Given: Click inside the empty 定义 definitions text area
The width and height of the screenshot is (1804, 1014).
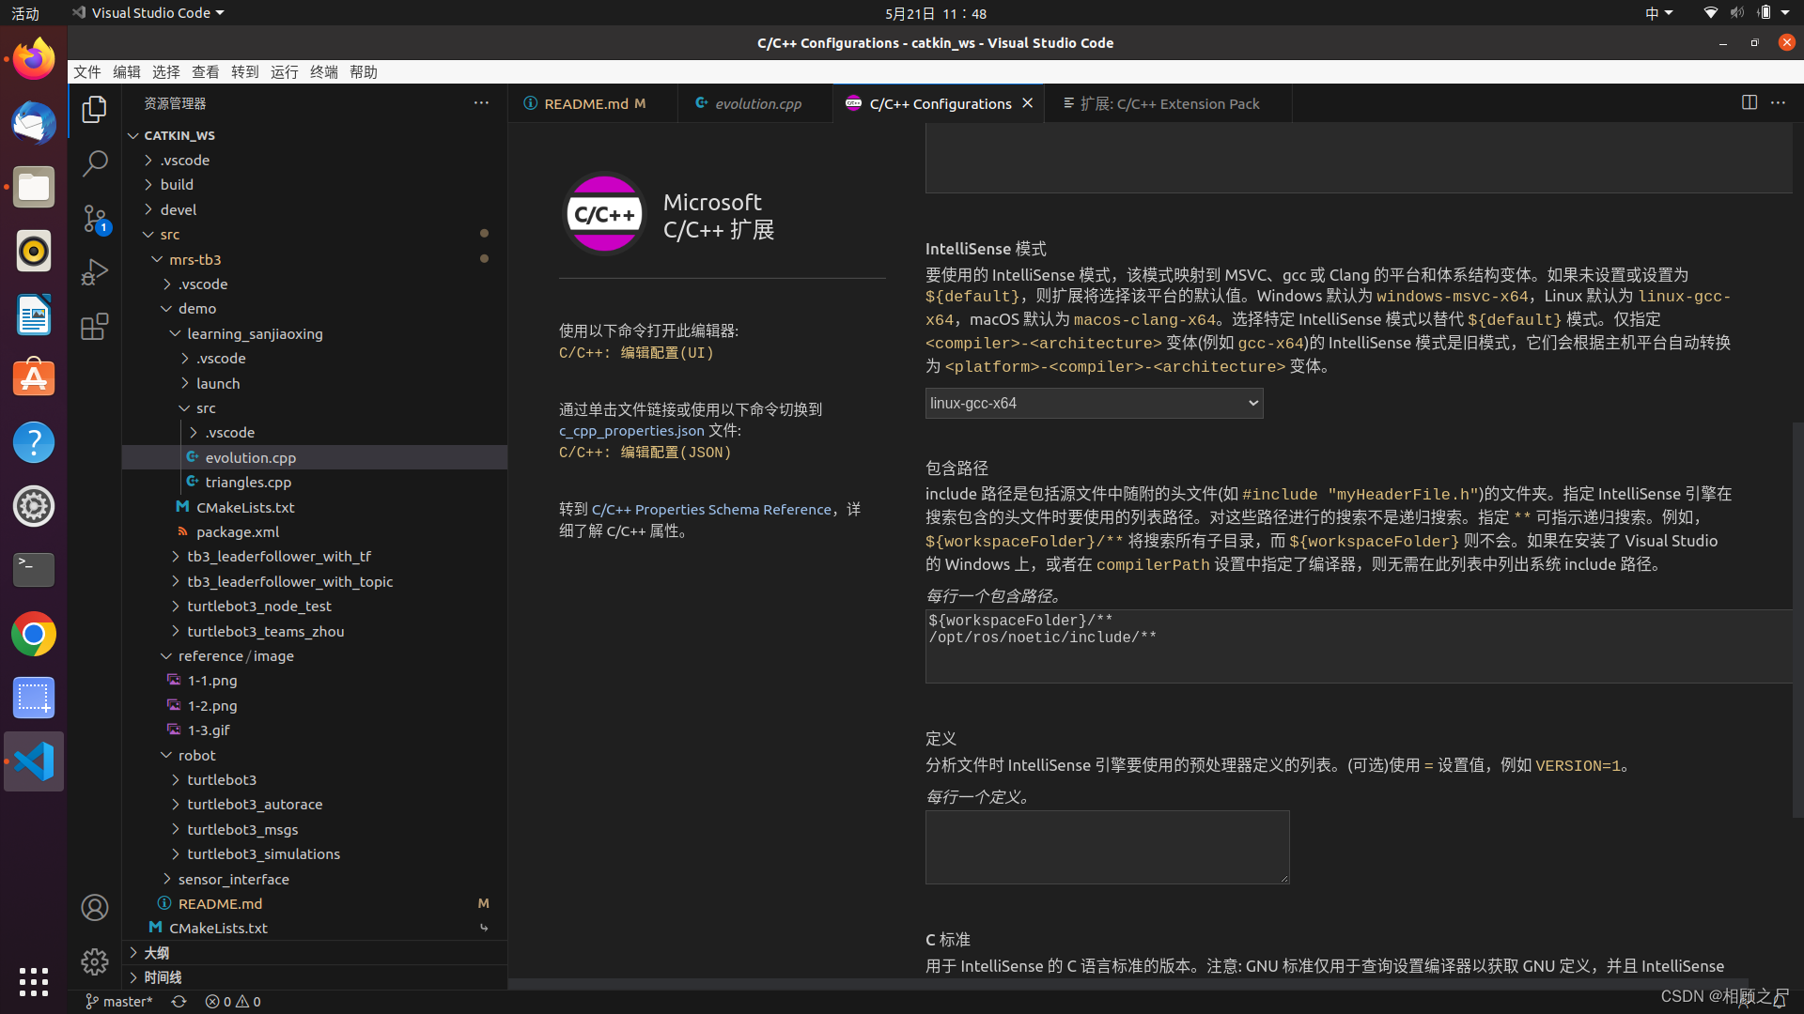Looking at the screenshot, I should [1107, 846].
